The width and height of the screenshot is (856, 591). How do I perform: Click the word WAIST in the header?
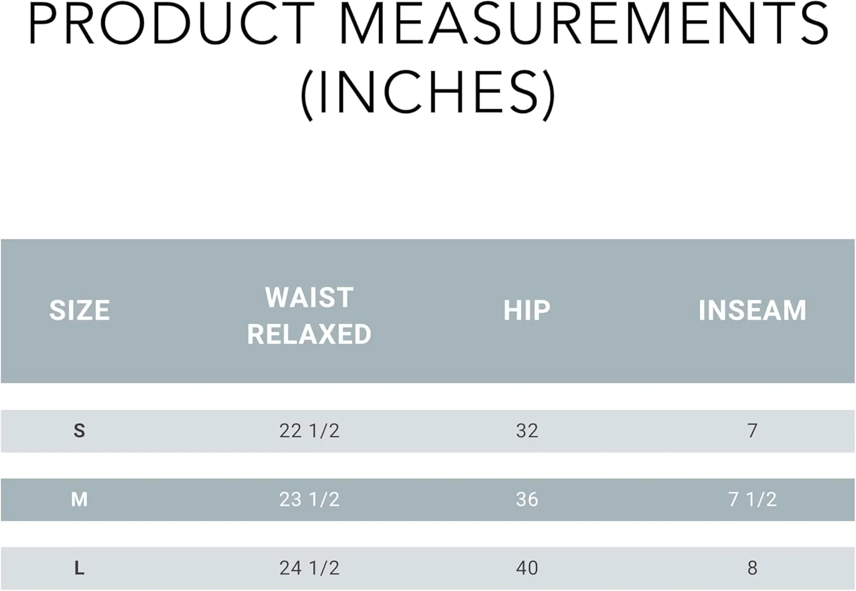click(309, 297)
